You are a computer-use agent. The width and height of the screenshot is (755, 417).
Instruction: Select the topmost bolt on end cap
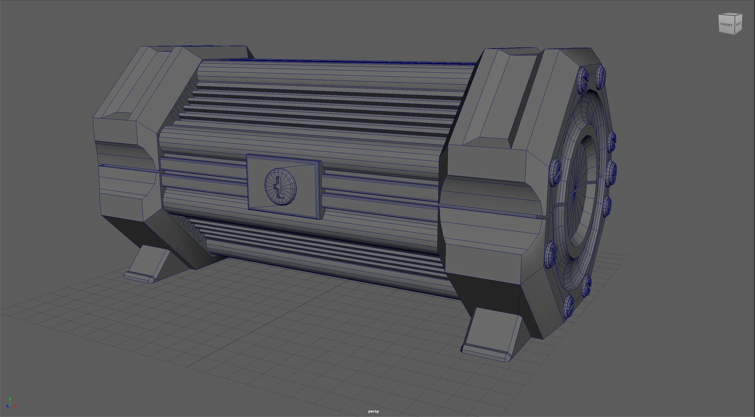[x=601, y=77]
